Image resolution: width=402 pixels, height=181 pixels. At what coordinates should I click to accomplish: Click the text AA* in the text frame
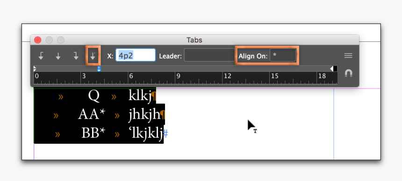[92, 114]
